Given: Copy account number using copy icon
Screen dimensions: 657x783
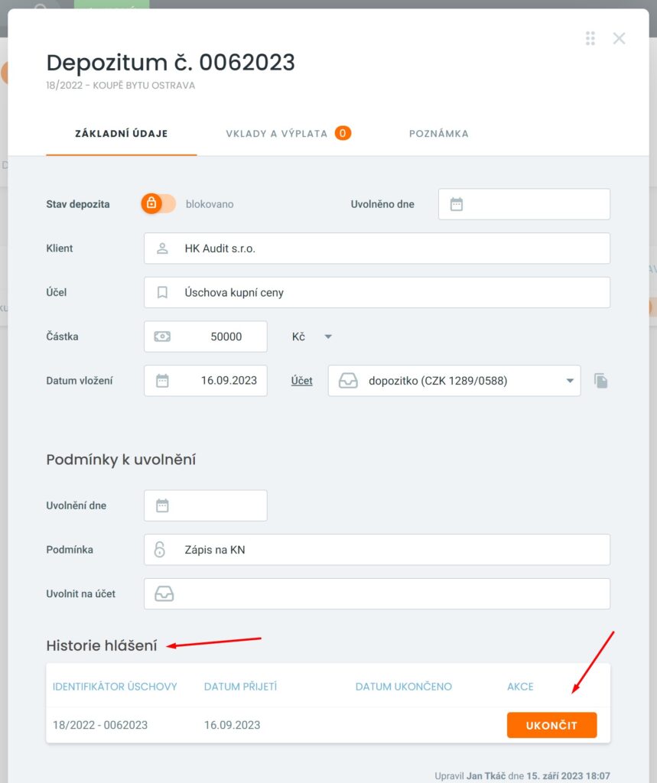Looking at the screenshot, I should pos(601,381).
